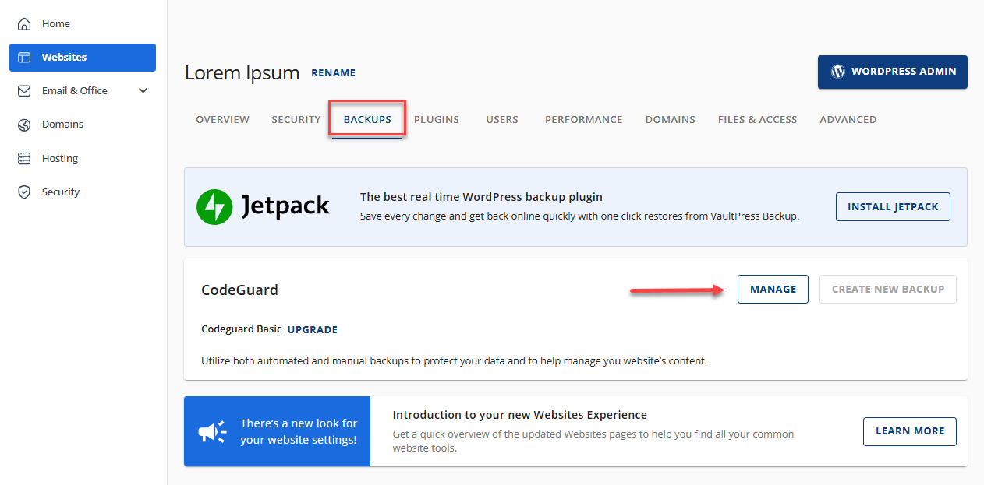
Task: Click the Rename link beside Lorem Ipsum
Action: pyautogui.click(x=333, y=73)
